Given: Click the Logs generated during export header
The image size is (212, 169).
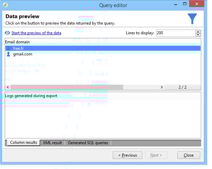Looking at the screenshot, I should [31, 96].
